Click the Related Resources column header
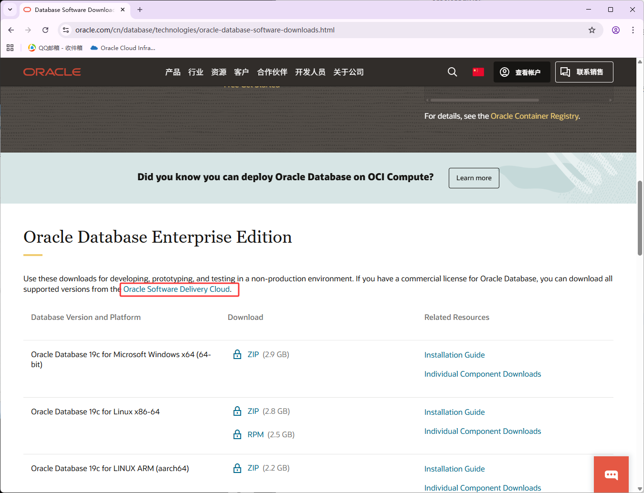Screen dimensions: 644x493 point(457,317)
